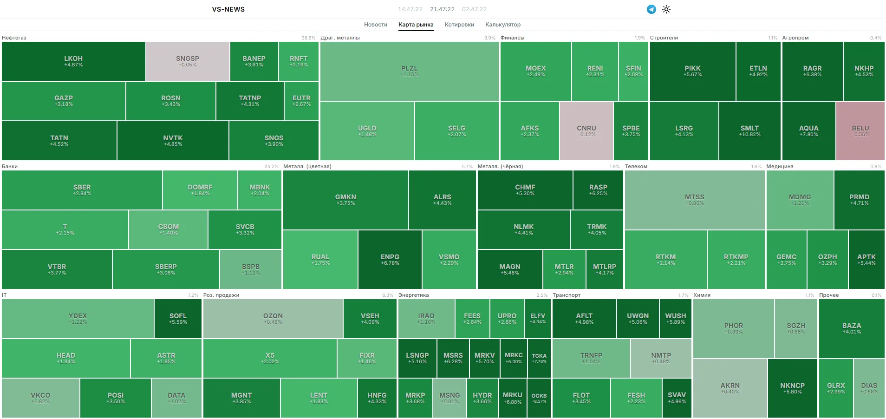
Task: Click the Металл. (чёрная) sector label
Action: tap(501, 166)
